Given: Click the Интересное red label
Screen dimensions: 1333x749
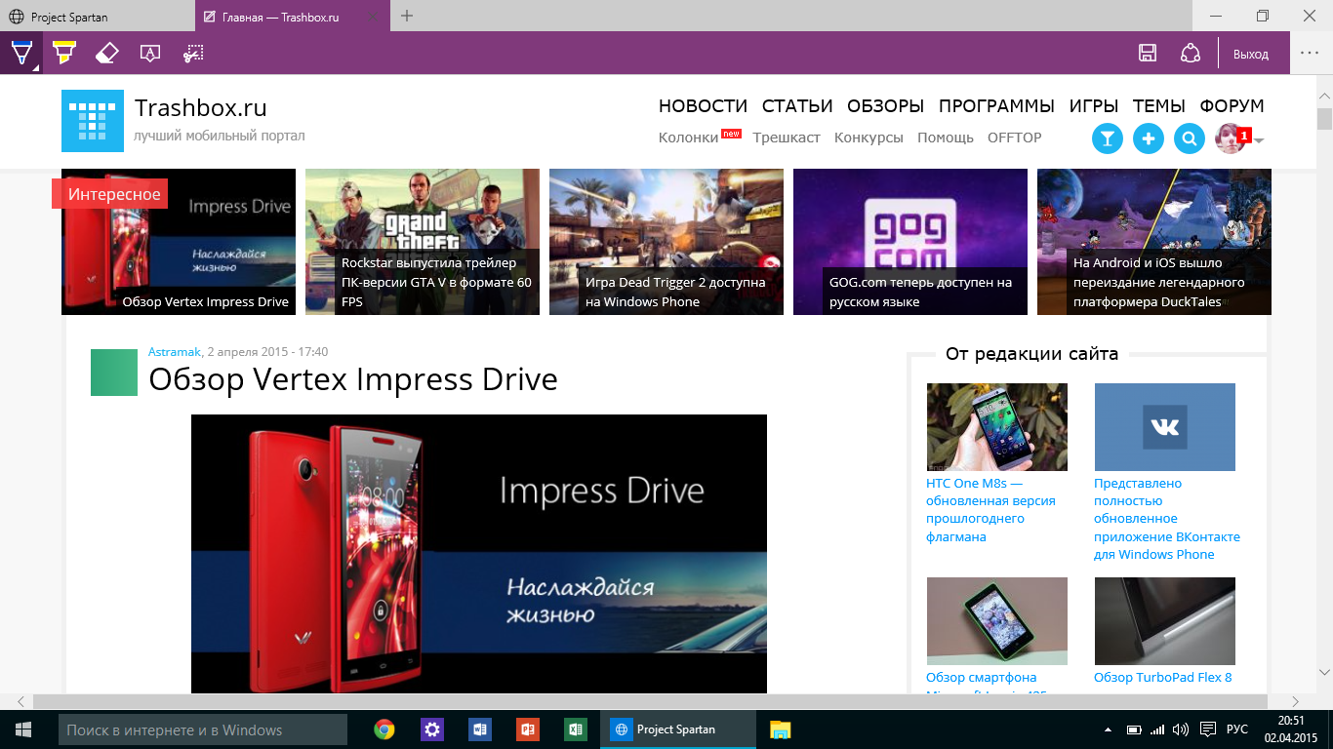Looking at the screenshot, I should [109, 194].
